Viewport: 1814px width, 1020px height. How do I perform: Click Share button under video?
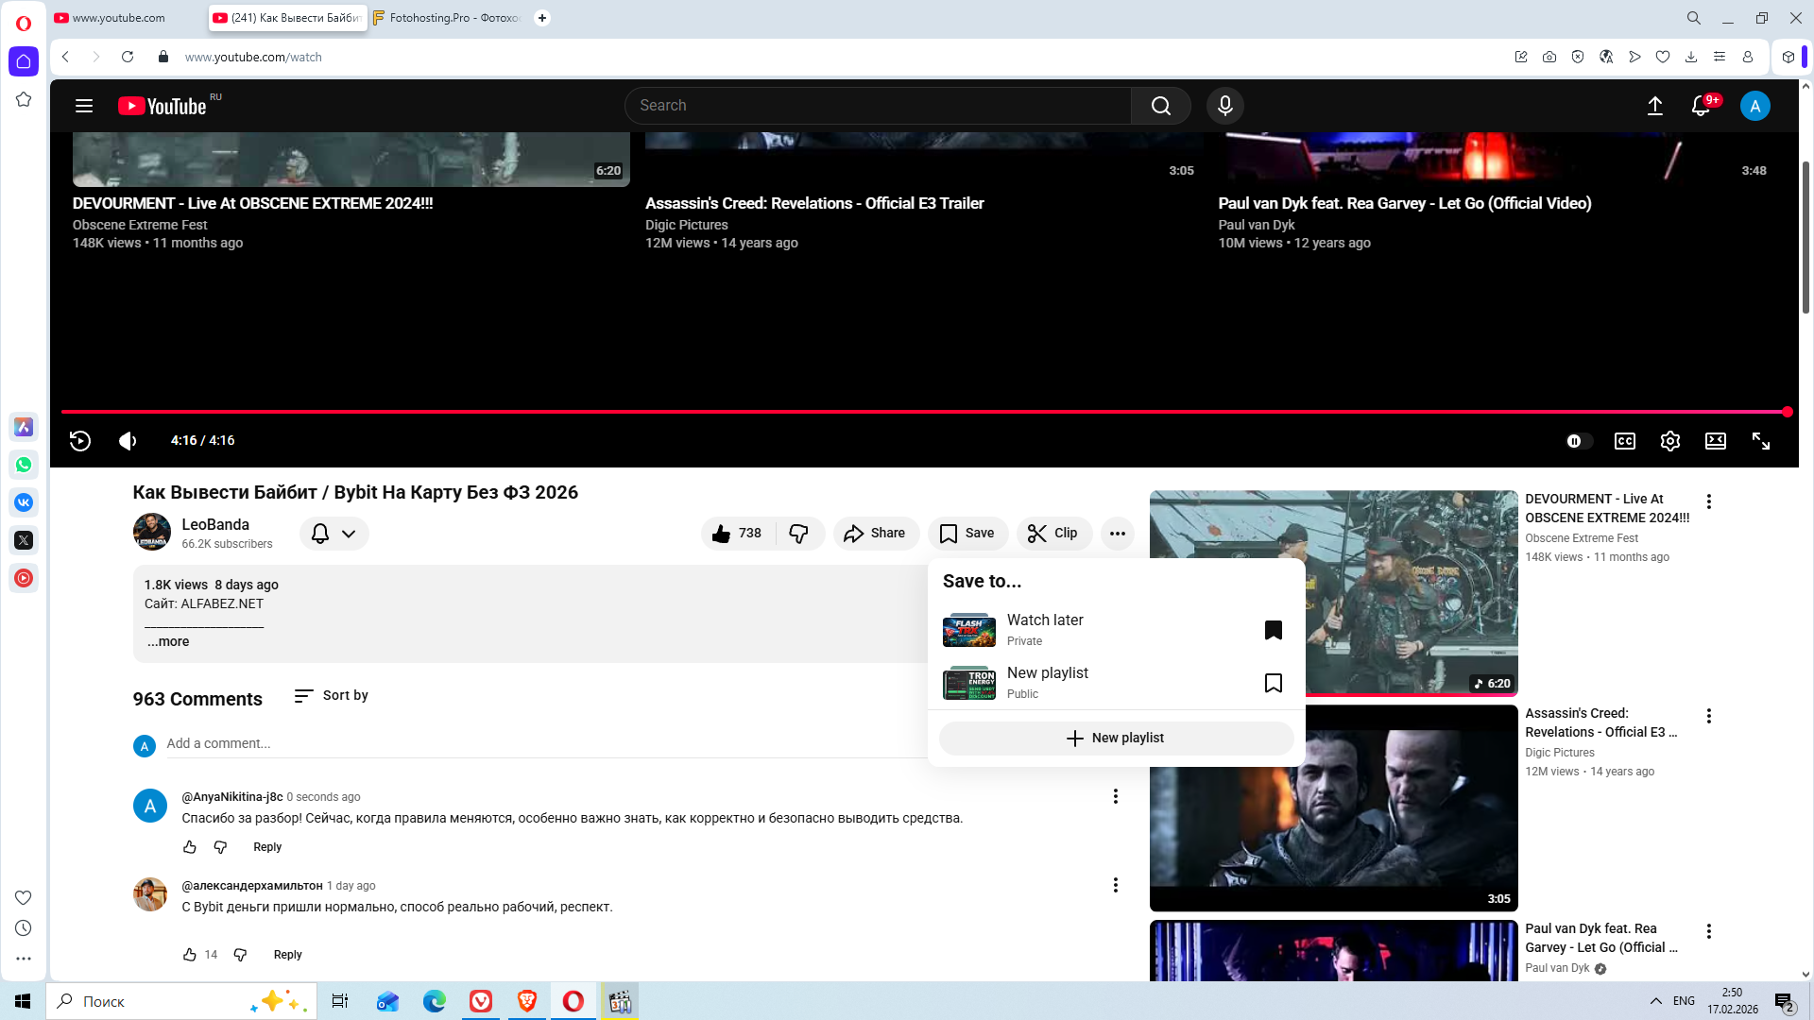[x=875, y=534]
